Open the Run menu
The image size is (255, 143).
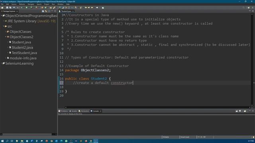53,4
